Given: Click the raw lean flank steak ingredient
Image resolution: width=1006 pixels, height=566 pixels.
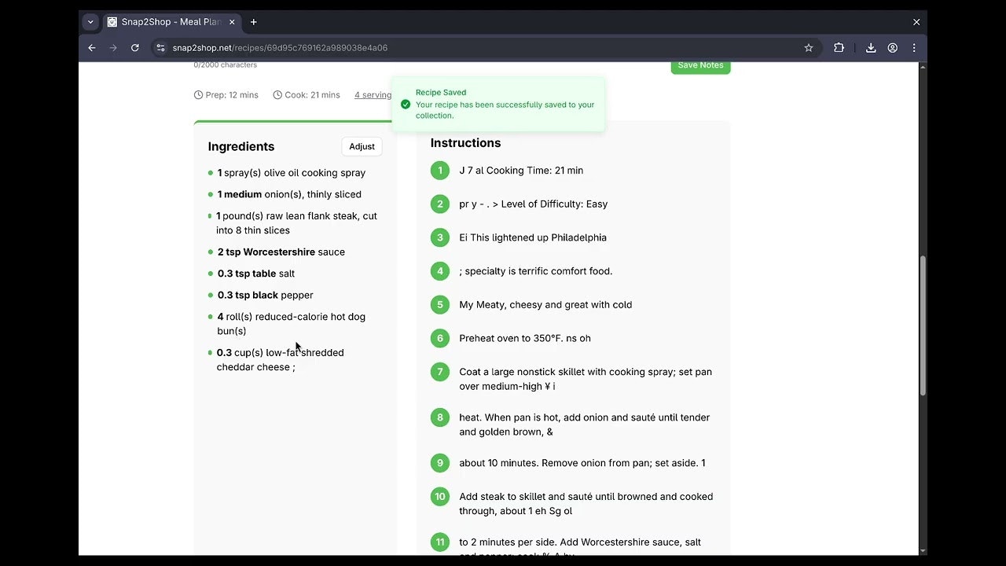Looking at the screenshot, I should (297, 223).
